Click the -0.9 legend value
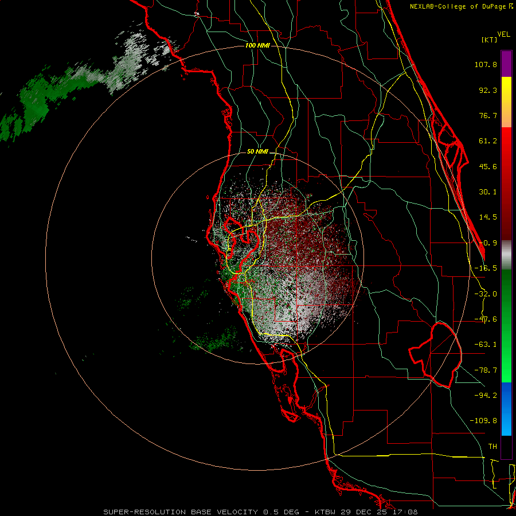The image size is (516, 516). (x=488, y=243)
